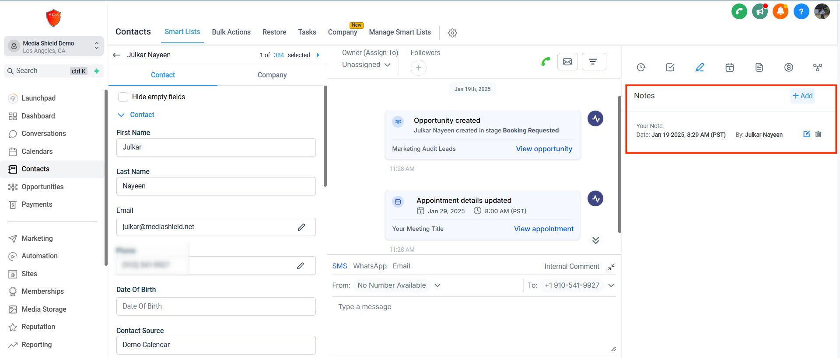Select the SMS message tab
Viewport: 840px width, 358px height.
(339, 266)
